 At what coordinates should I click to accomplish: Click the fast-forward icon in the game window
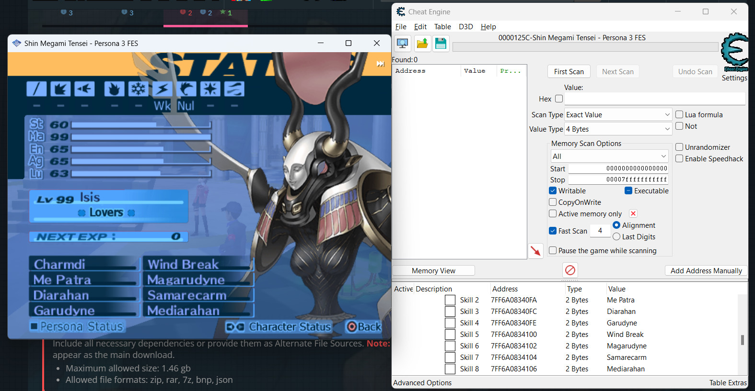pos(380,64)
